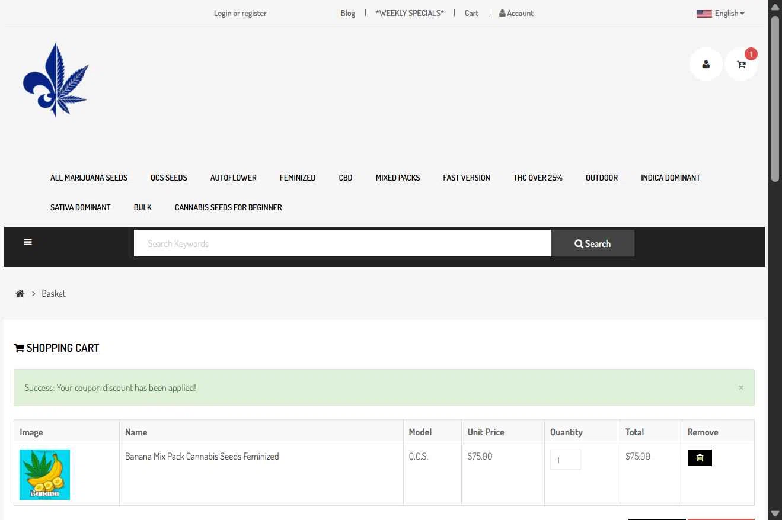Click the quantity field for Banana Mix Pack
This screenshot has height=520, width=782.
click(566, 460)
